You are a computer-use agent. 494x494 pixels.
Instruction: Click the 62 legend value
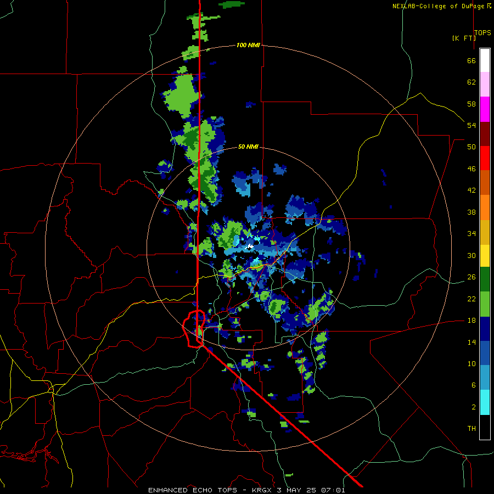click(x=471, y=82)
